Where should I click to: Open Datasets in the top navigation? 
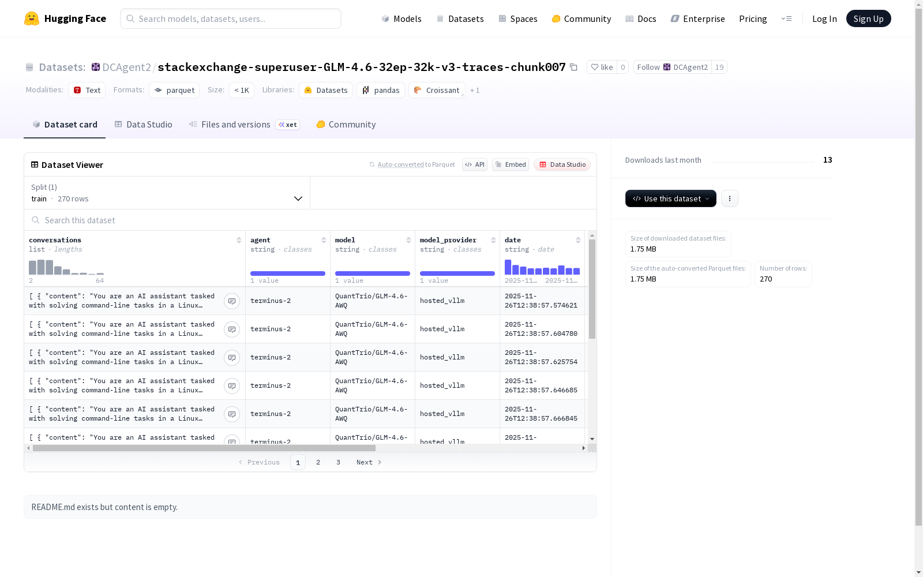[460, 18]
